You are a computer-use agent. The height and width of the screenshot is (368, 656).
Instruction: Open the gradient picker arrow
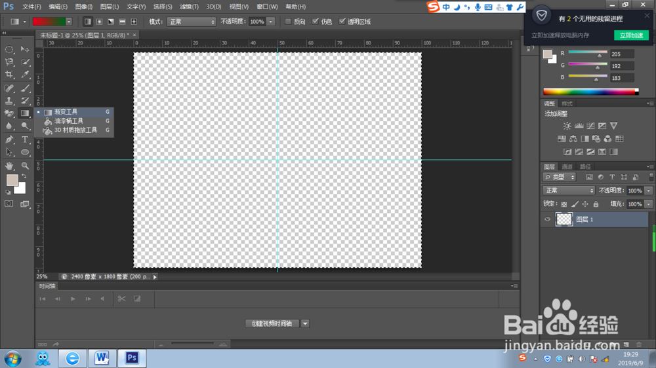(69, 22)
